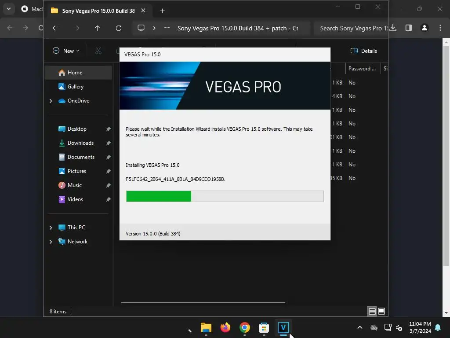Click the network display tray icon

[388, 327]
